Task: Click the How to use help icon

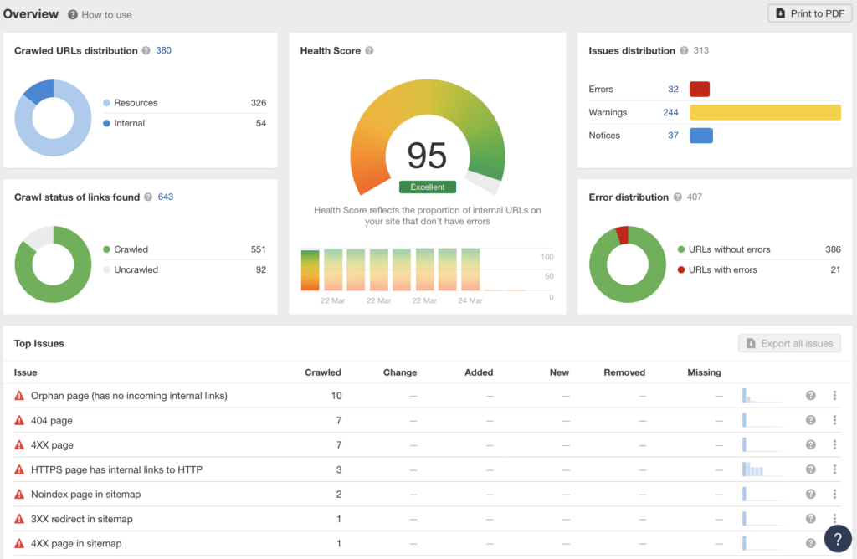Action: (x=73, y=15)
